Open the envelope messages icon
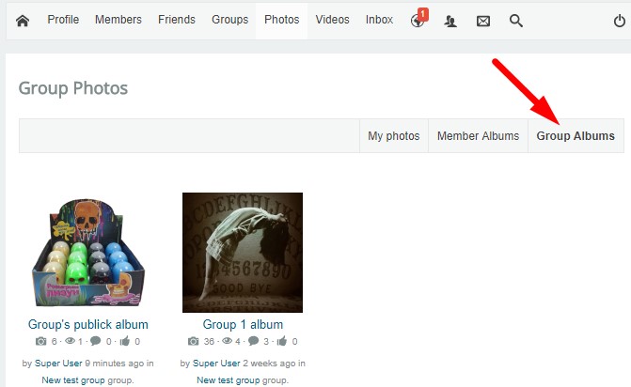This screenshot has height=387, width=631. pyautogui.click(x=483, y=21)
